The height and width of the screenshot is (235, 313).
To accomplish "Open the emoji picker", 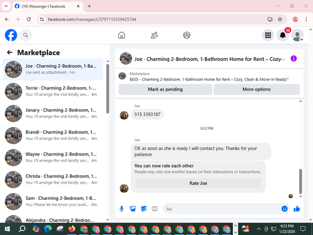I will tap(284, 209).
